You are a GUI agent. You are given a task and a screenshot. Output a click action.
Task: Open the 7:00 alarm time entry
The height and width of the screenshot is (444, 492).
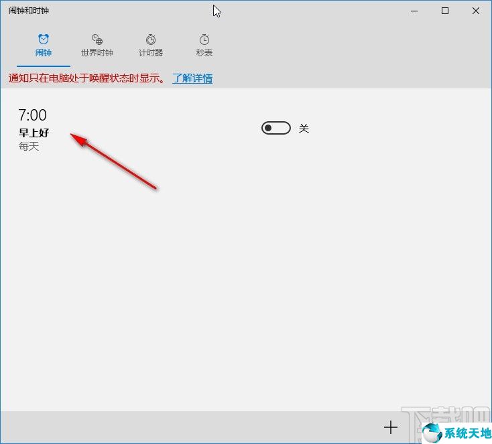click(32, 115)
